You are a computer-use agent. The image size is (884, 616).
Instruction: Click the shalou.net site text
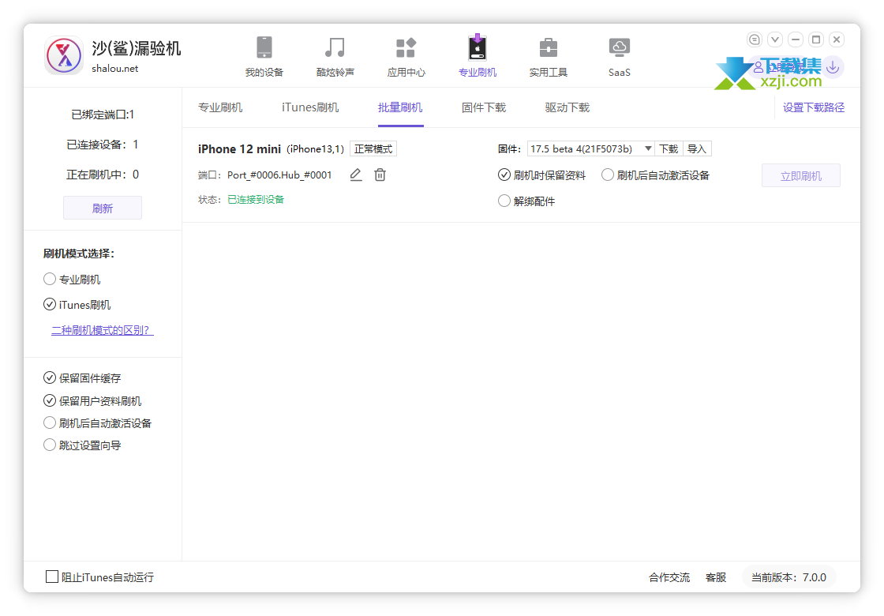click(x=115, y=68)
